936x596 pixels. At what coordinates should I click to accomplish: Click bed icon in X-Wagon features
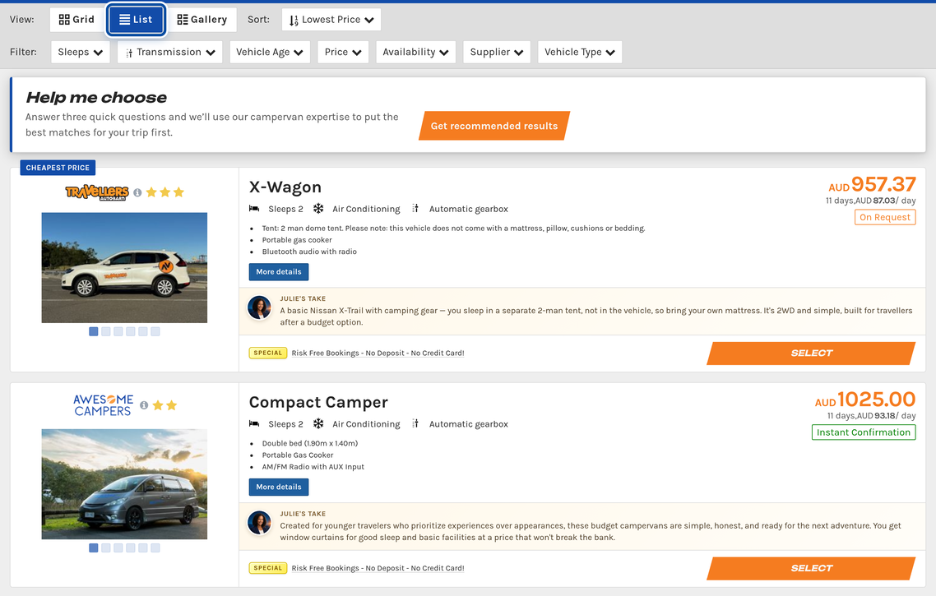click(x=254, y=209)
